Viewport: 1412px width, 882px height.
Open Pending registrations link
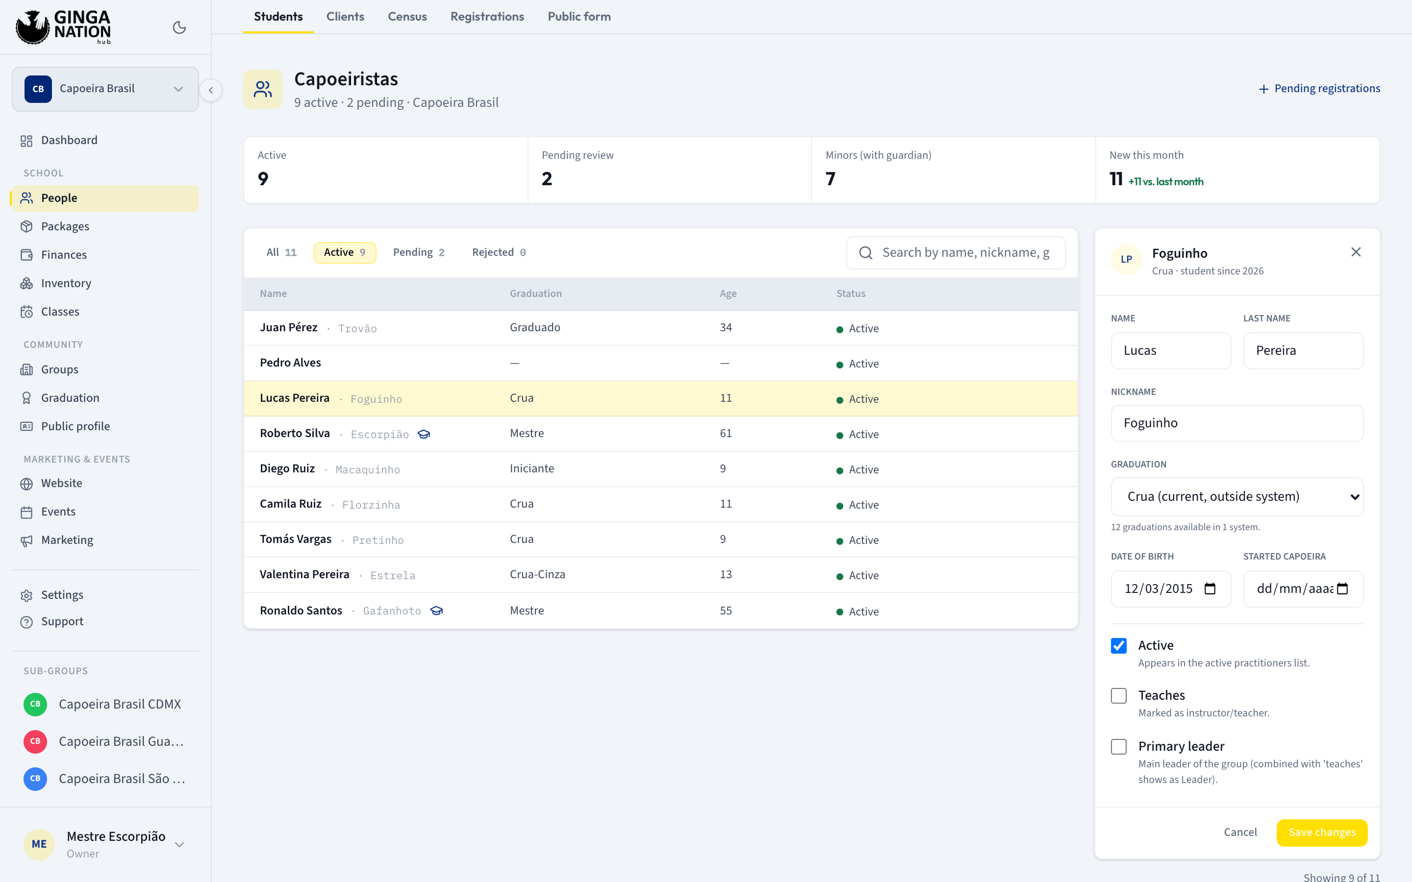pyautogui.click(x=1319, y=88)
